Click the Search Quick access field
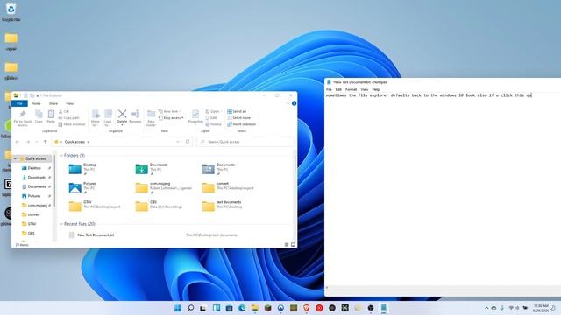 tap(245, 142)
